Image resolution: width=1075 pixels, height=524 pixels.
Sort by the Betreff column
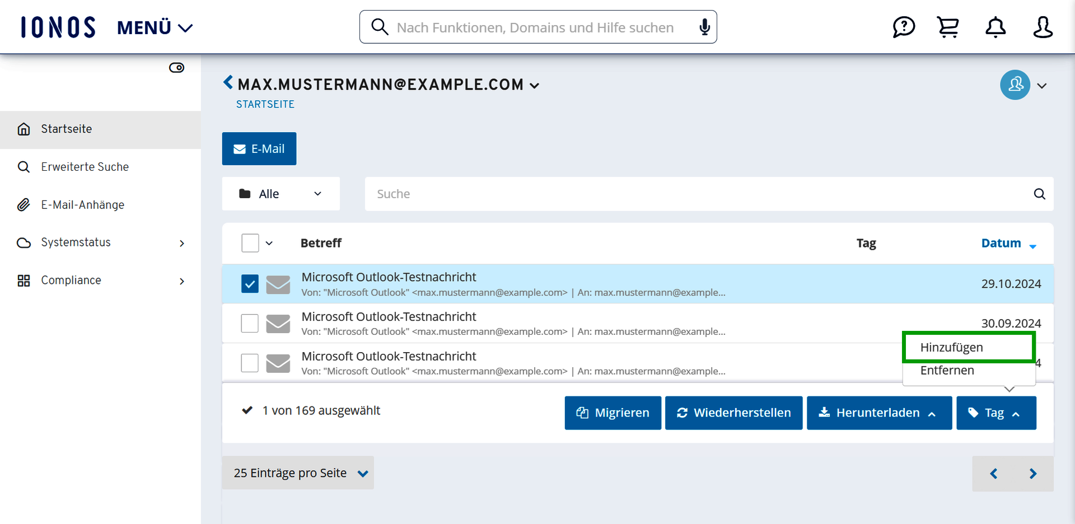[x=321, y=243]
